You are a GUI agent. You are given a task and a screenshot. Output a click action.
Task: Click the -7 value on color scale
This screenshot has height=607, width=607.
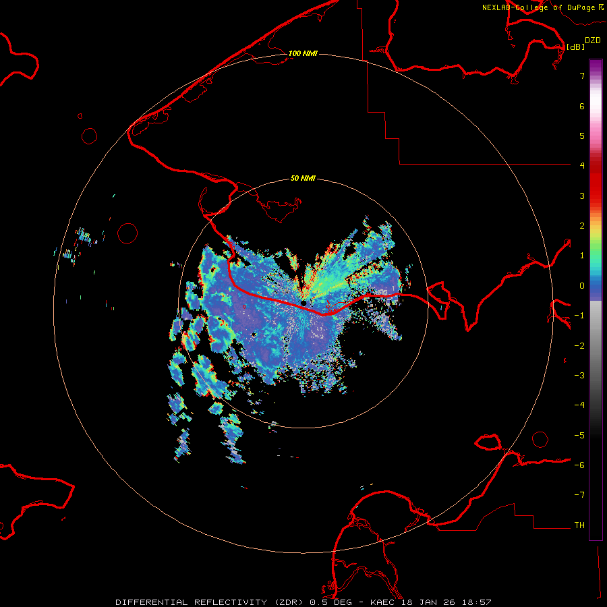pos(579,495)
